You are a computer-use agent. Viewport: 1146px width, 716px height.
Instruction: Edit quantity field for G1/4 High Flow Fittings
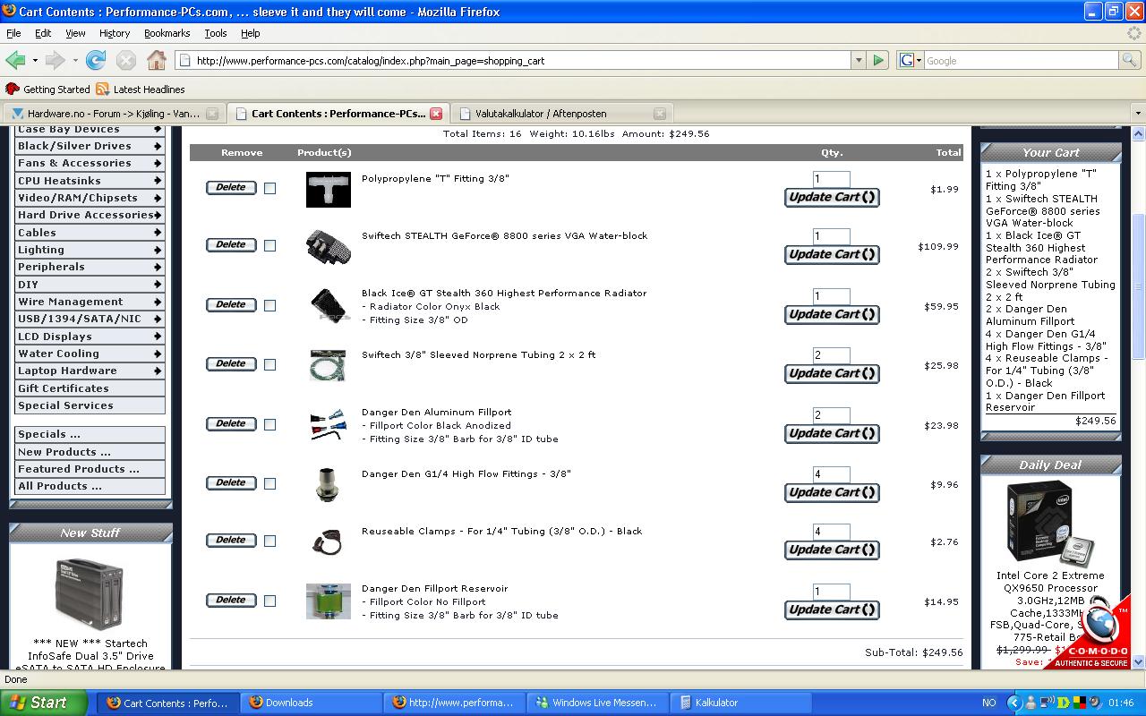click(x=831, y=474)
